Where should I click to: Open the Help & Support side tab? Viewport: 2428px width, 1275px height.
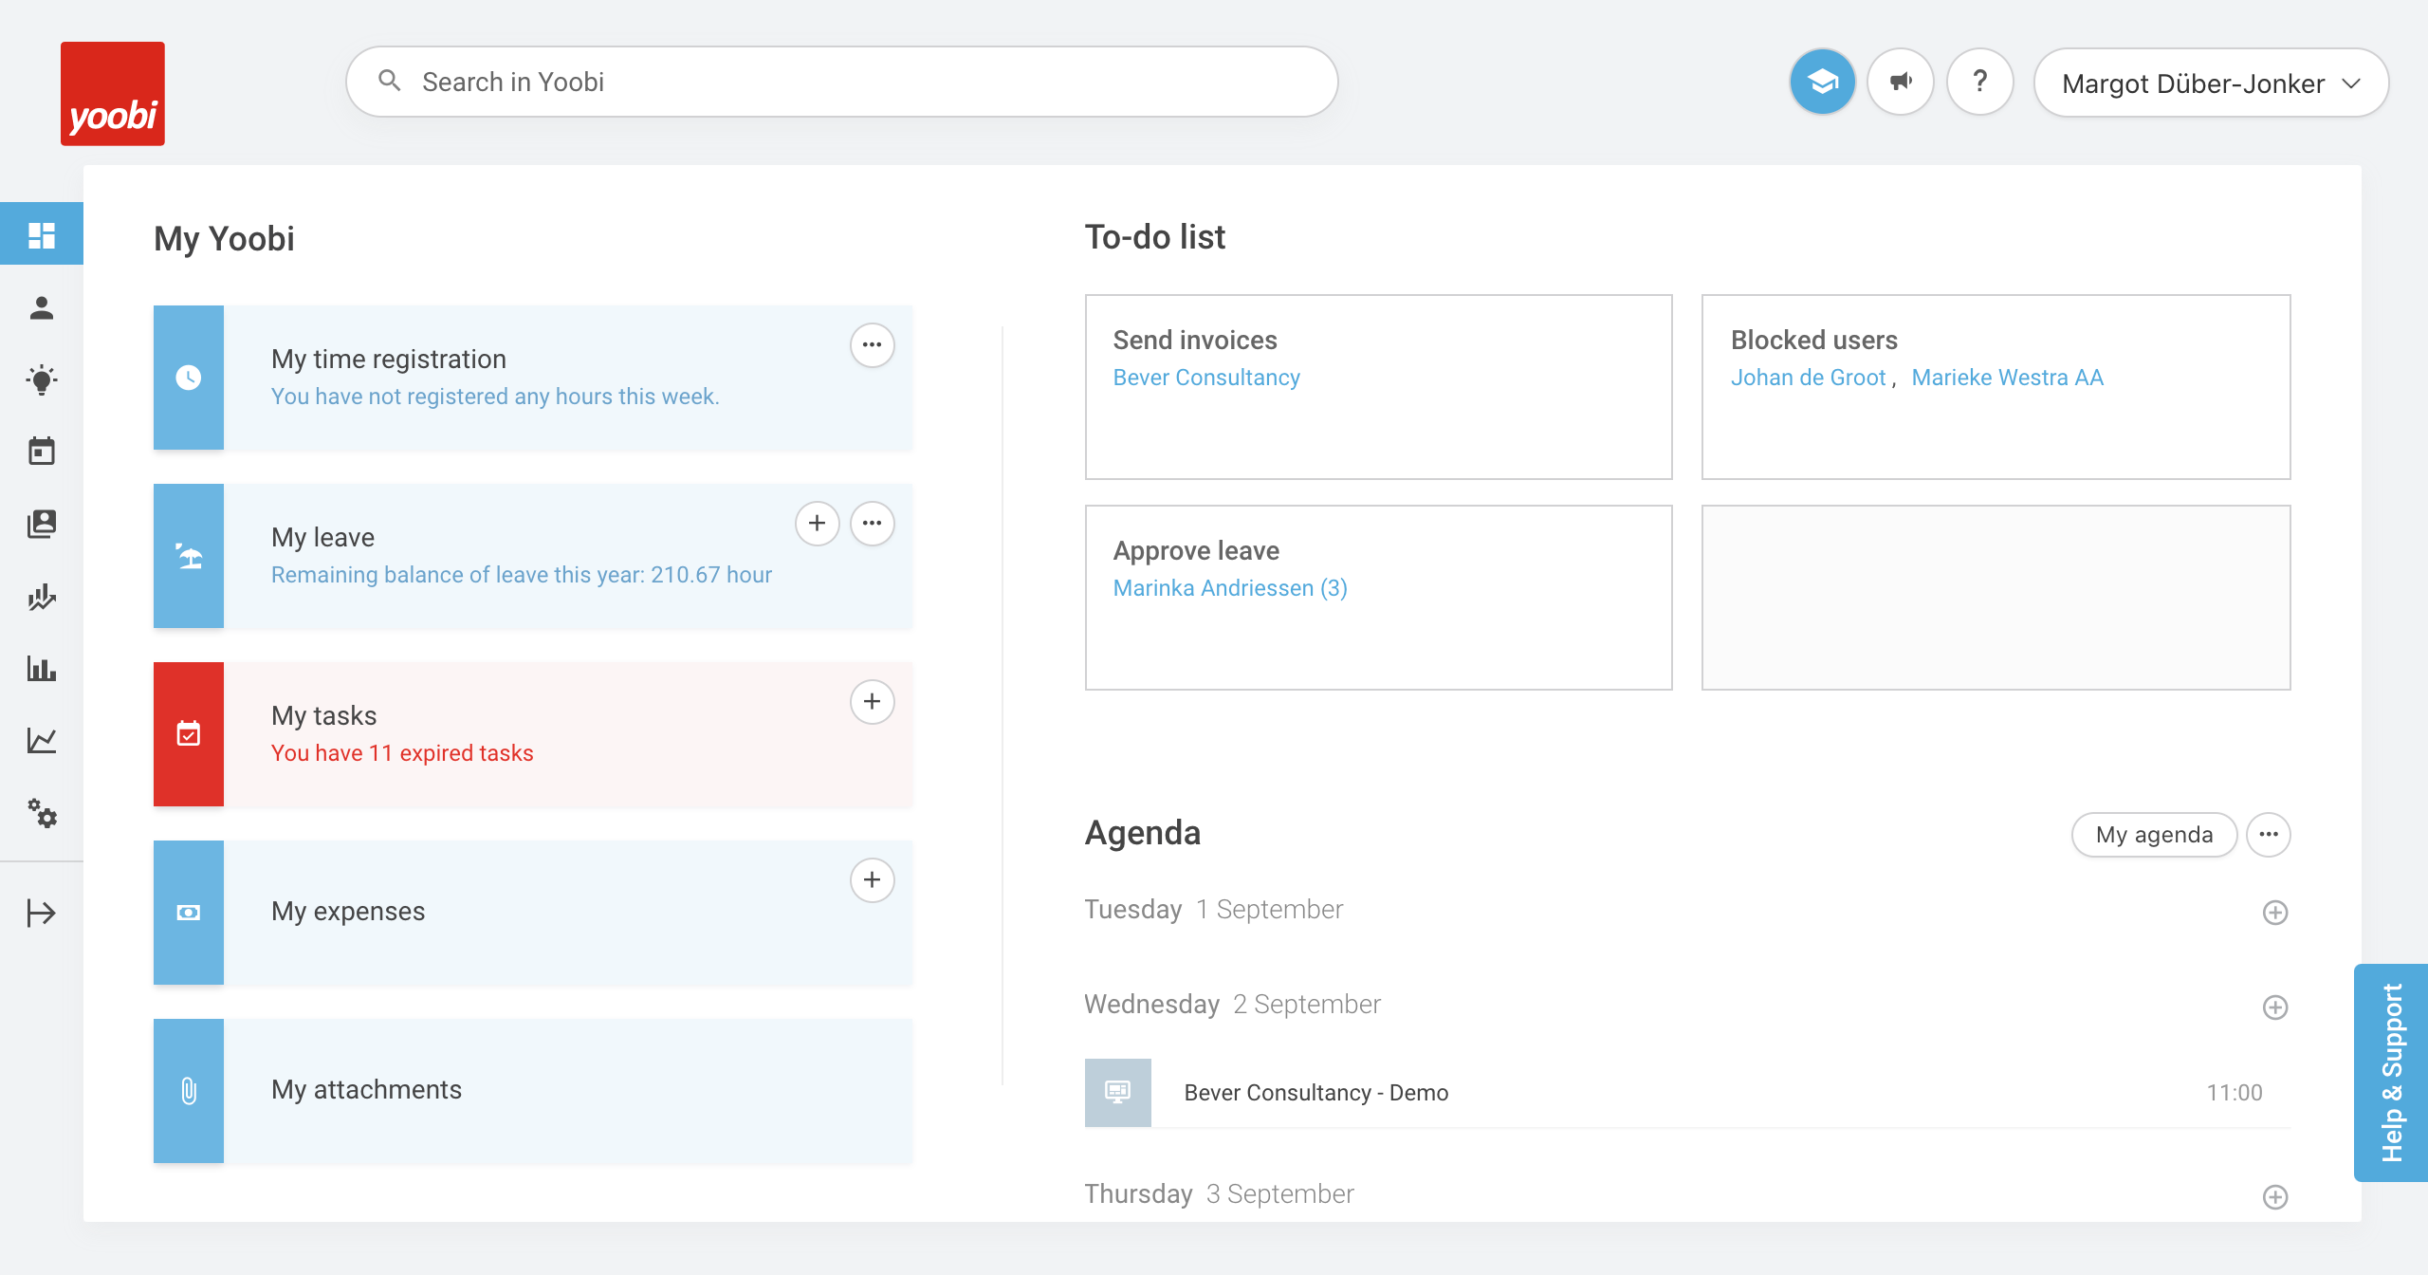(2392, 1073)
